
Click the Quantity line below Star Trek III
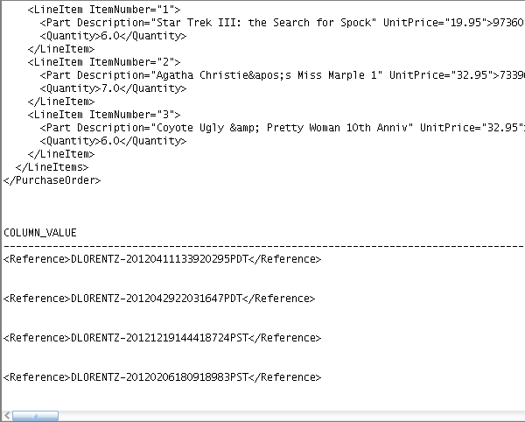point(113,36)
